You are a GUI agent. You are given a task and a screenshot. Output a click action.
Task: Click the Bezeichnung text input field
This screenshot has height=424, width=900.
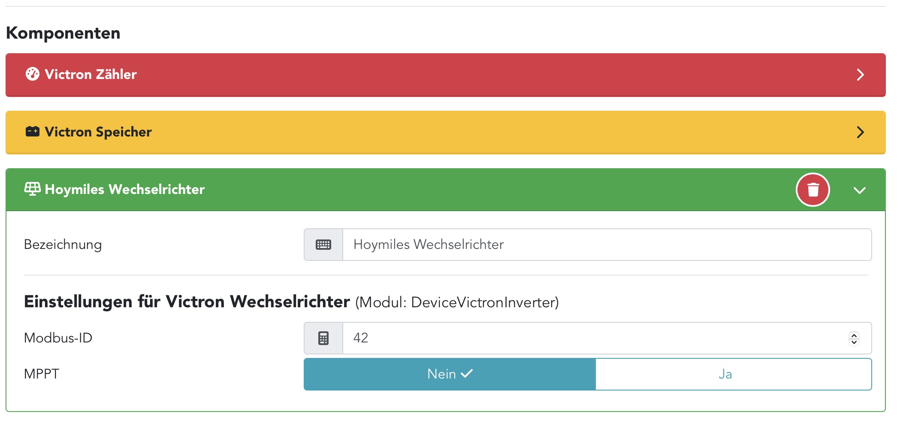tap(607, 245)
